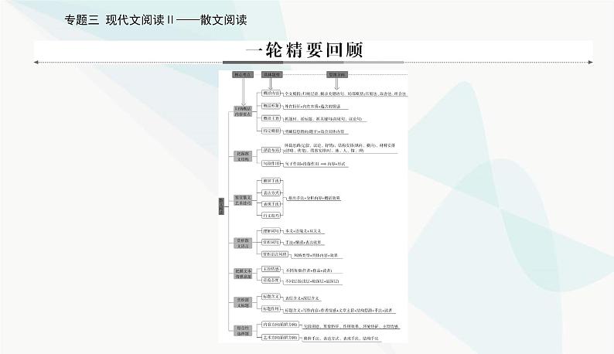
Task: Click the 概括主旨 node
Action: pyautogui.click(x=271, y=118)
